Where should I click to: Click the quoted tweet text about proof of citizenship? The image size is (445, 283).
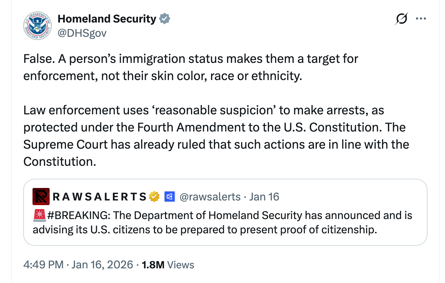[221, 222]
